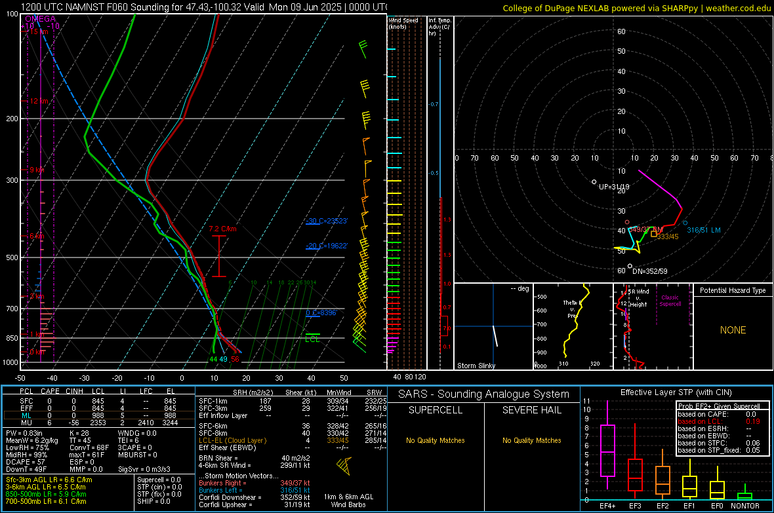Click the SUPERCELL column heading
This screenshot has width=774, height=513.
coord(436,410)
